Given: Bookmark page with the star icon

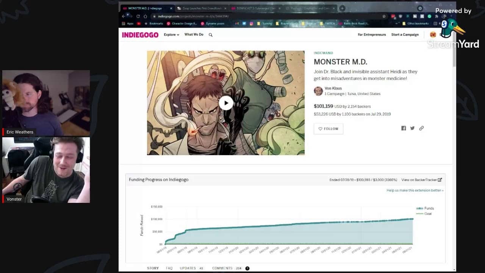Looking at the screenshot, I should pyautogui.click(x=384, y=16).
